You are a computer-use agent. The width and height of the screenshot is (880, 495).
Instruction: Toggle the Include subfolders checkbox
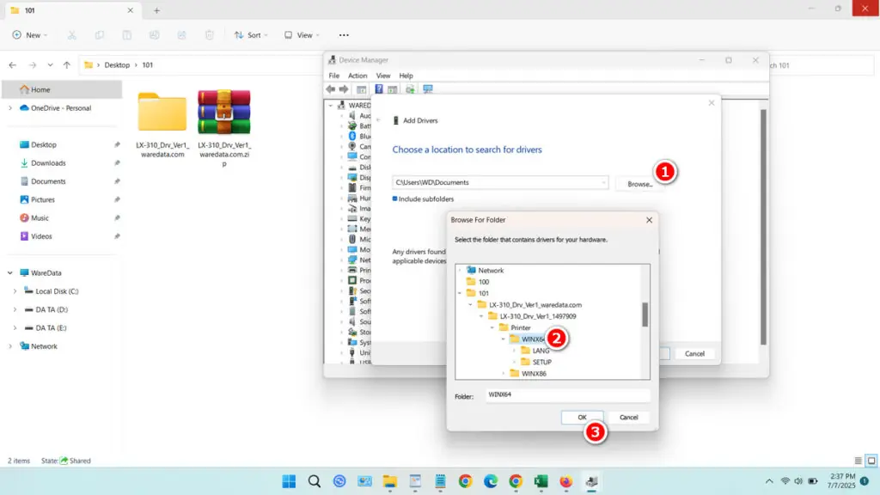coord(394,199)
